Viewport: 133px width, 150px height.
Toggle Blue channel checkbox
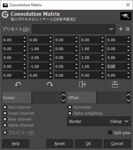point(5,119)
